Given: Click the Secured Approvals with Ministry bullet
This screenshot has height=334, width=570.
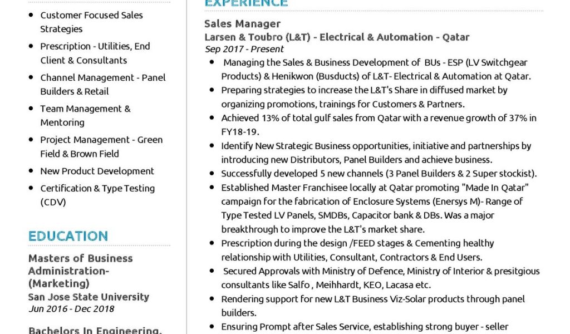Looking at the screenshot, I should [x=380, y=278].
